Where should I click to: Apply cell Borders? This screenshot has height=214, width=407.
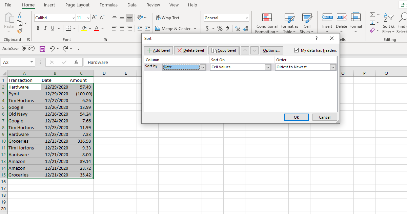pyautogui.click(x=68, y=28)
